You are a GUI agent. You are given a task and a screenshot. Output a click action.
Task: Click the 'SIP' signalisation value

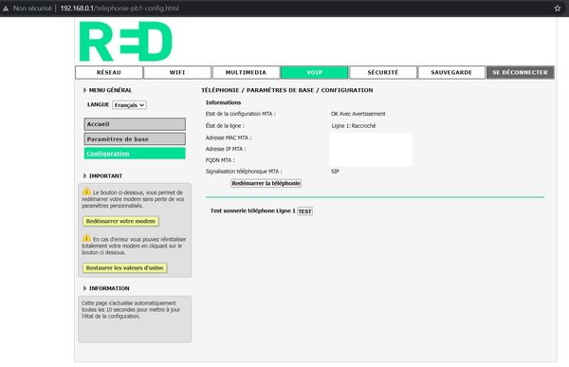[x=335, y=172]
